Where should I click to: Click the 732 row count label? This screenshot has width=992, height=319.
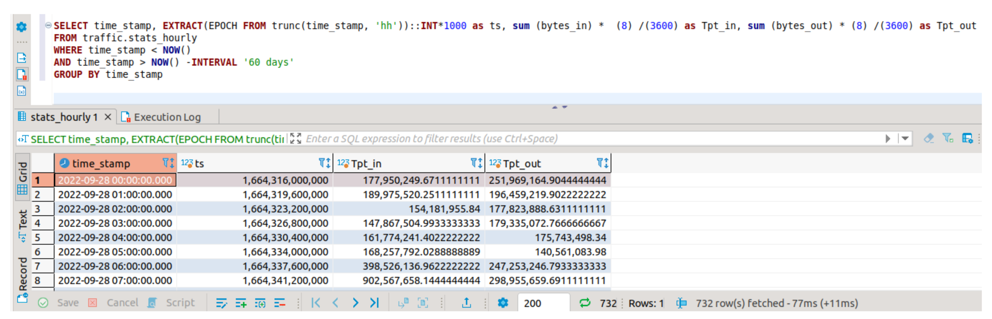click(x=608, y=303)
